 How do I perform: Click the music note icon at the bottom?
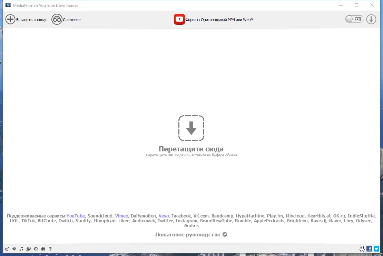pyautogui.click(x=21, y=249)
